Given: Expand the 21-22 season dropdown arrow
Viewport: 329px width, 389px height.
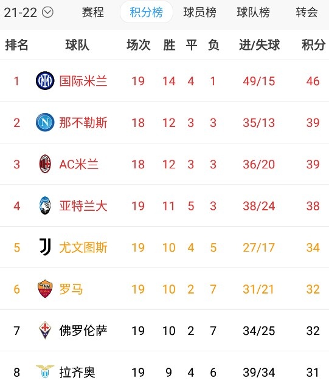Looking at the screenshot, I should click(47, 12).
